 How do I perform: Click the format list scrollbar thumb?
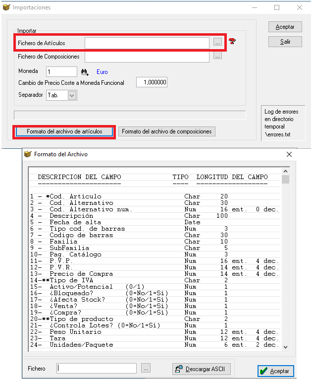pos(285,180)
